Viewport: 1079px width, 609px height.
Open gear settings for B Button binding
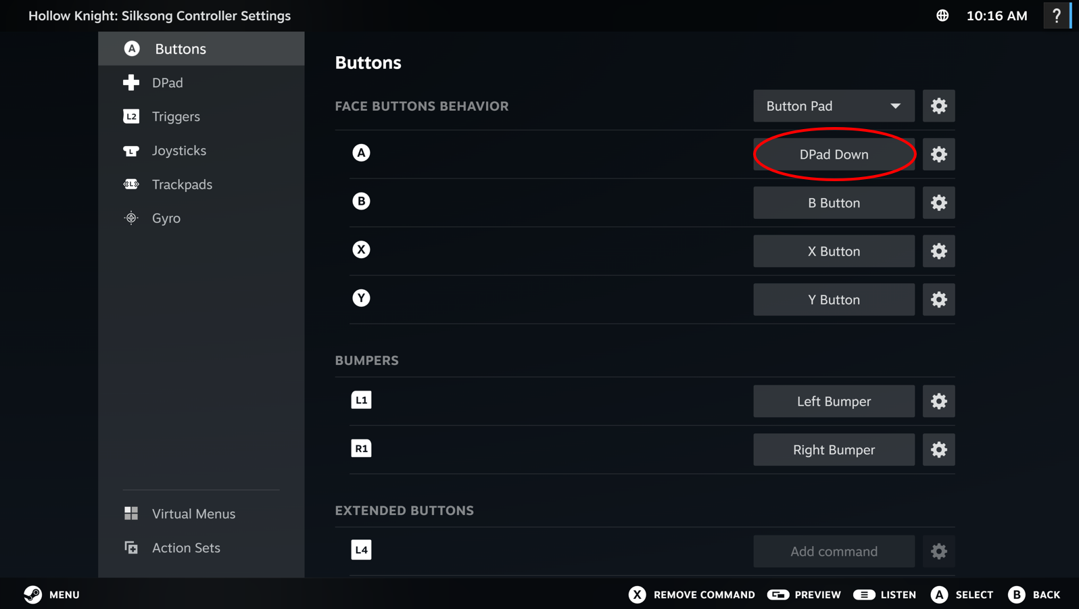point(938,203)
